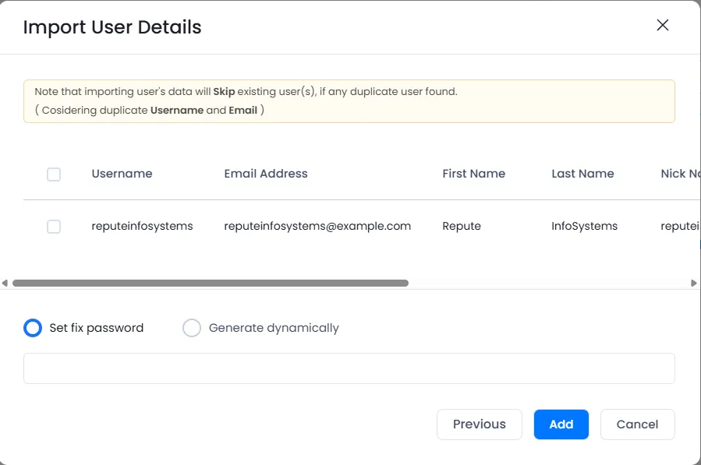
Task: Click the Cancel button
Action: [637, 424]
